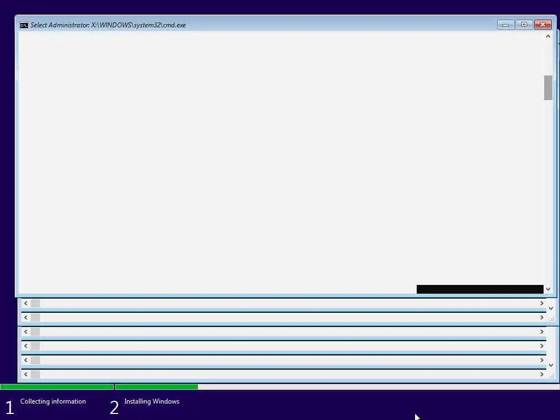Click the black highlighted block in console
The height and width of the screenshot is (420, 560).
click(x=480, y=289)
